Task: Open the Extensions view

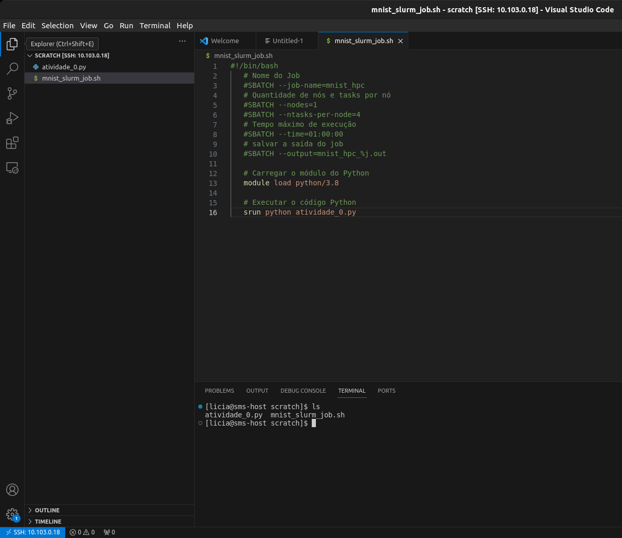Action: pyautogui.click(x=12, y=143)
